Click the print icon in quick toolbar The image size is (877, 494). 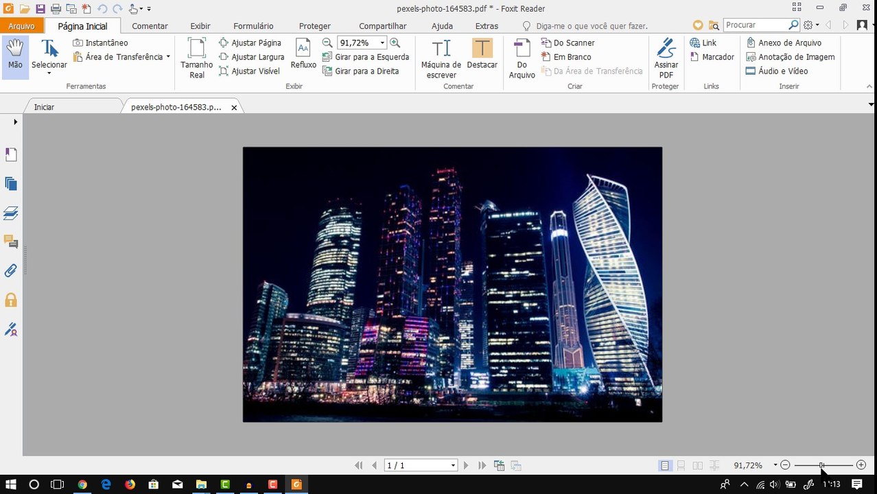click(x=56, y=9)
